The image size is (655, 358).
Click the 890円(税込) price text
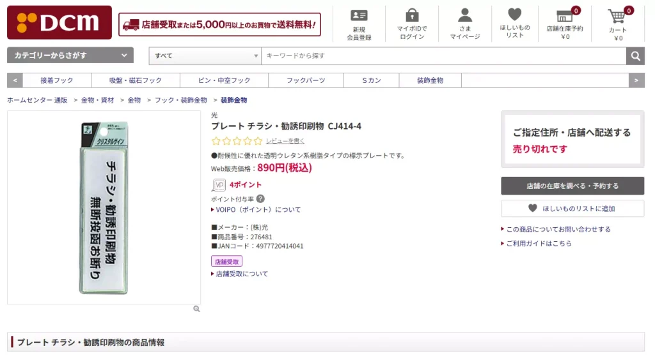pyautogui.click(x=285, y=168)
